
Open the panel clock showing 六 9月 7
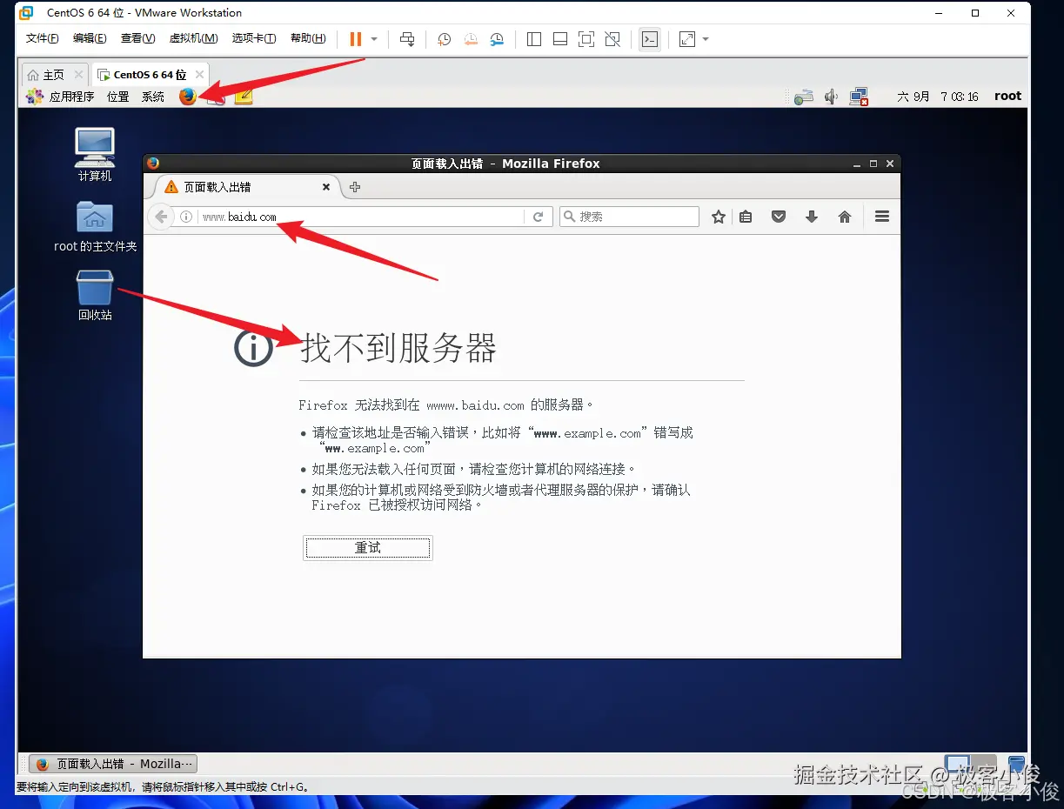pyautogui.click(x=938, y=97)
